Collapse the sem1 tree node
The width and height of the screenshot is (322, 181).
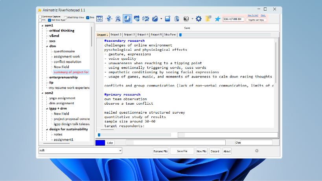click(x=42, y=26)
